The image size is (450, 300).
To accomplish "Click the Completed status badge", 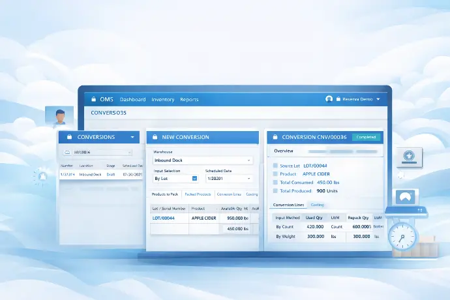I will pos(366,137).
